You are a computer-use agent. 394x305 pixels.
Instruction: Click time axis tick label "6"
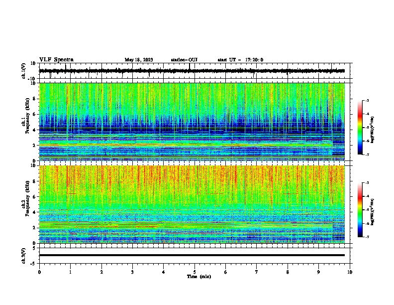226,272
